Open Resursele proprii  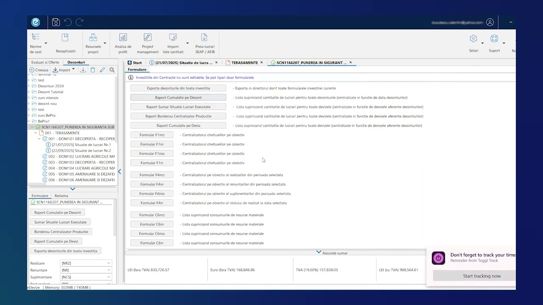tap(93, 43)
